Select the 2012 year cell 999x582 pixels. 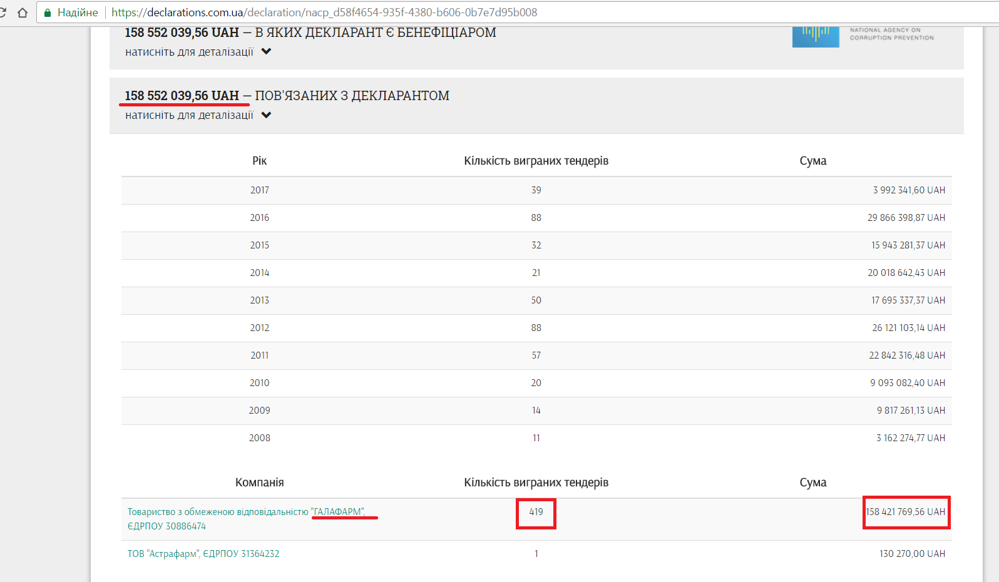259,328
